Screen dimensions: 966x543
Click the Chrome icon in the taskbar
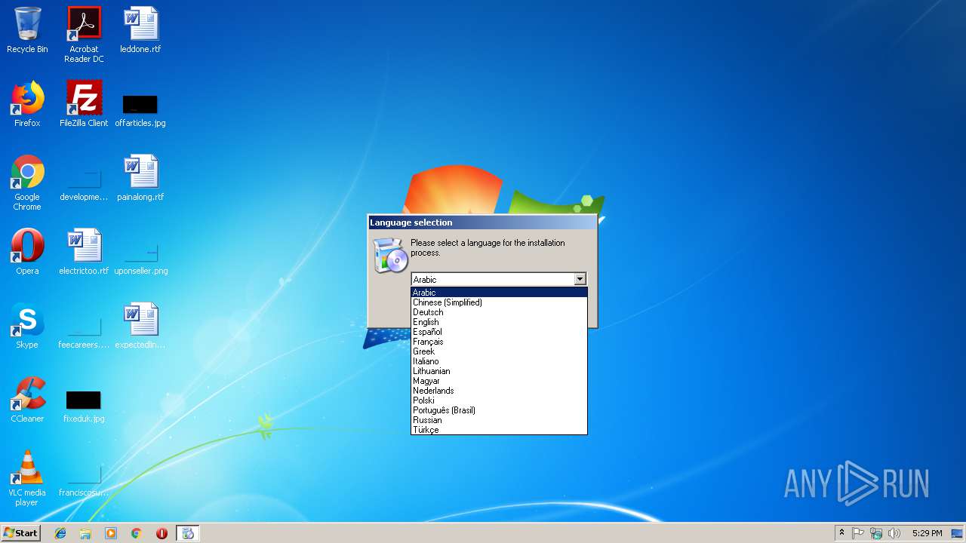pos(137,533)
